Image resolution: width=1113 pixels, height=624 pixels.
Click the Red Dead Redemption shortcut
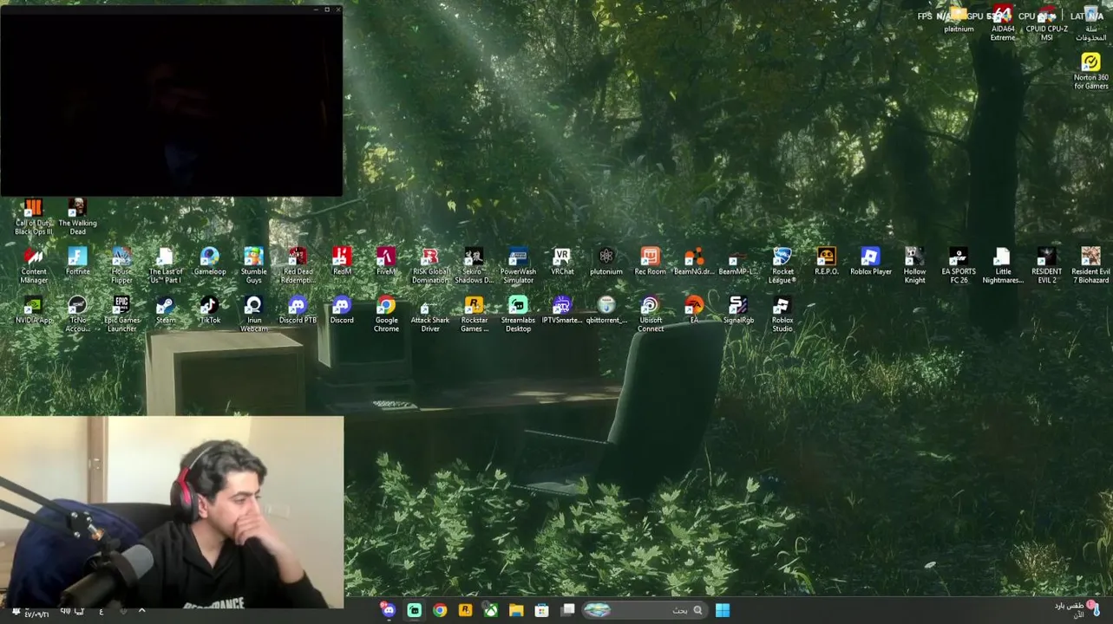298,265
